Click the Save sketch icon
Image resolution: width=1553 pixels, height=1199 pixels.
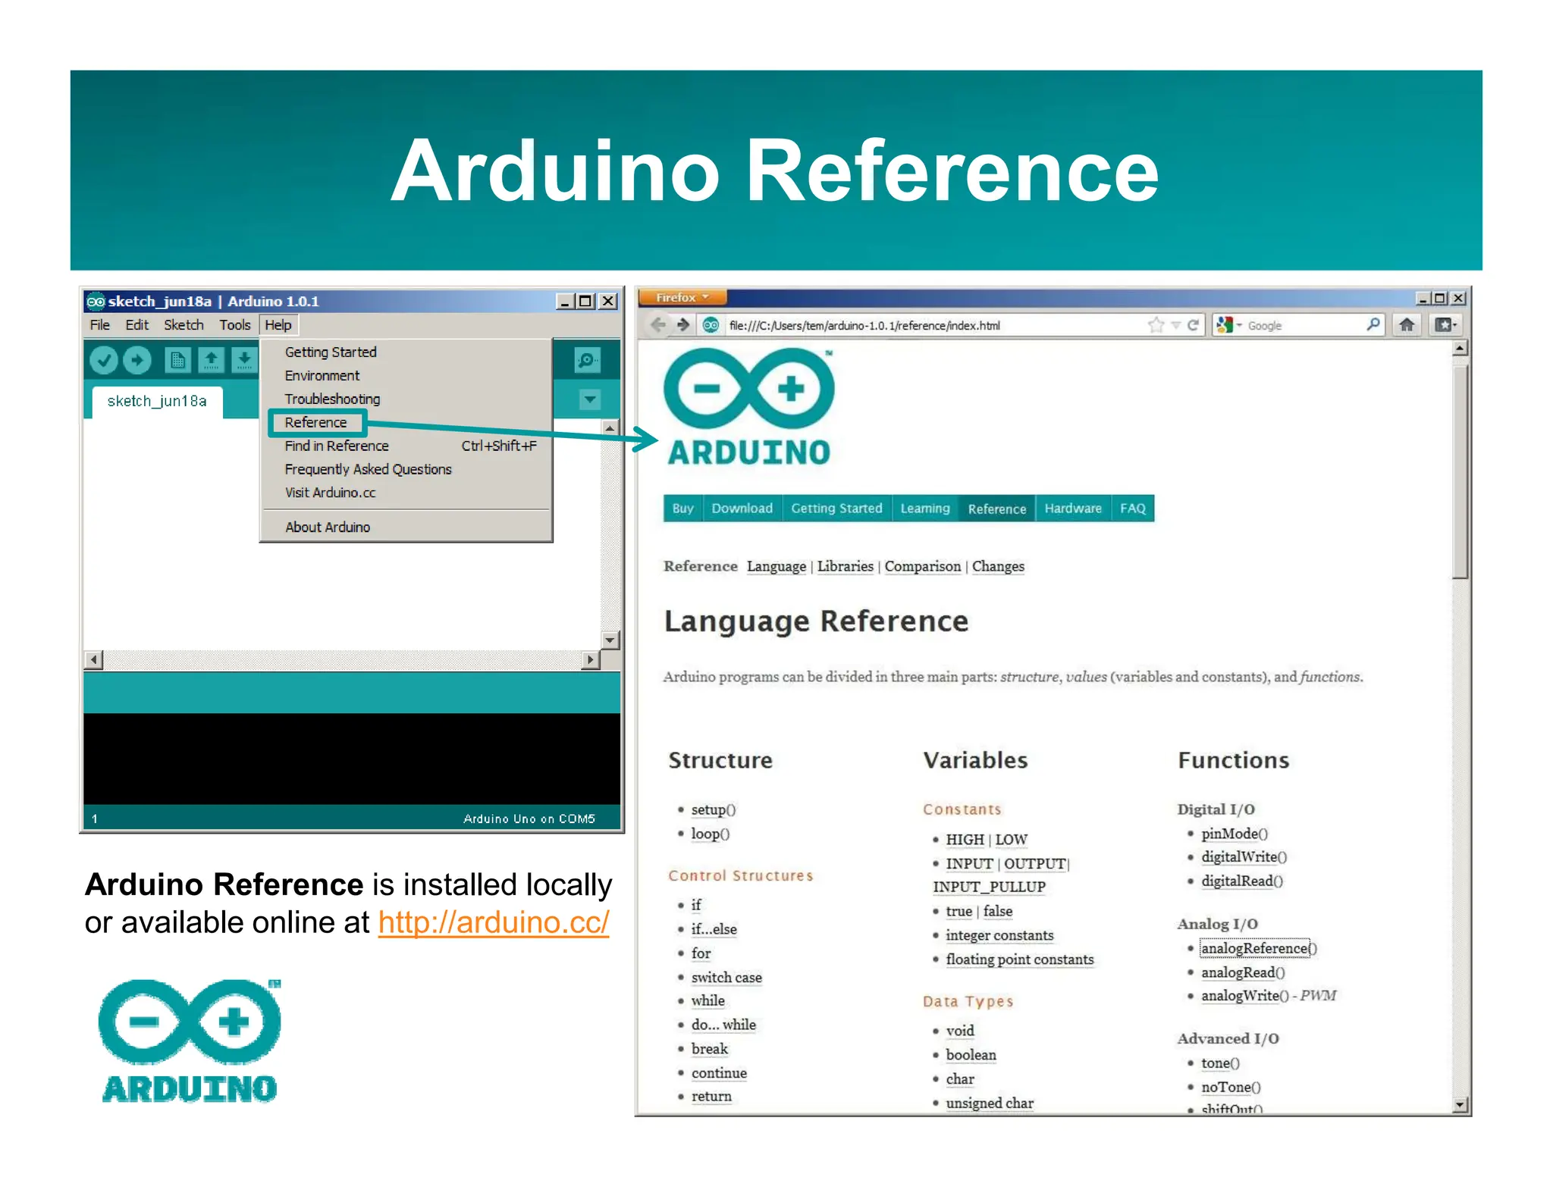[244, 360]
